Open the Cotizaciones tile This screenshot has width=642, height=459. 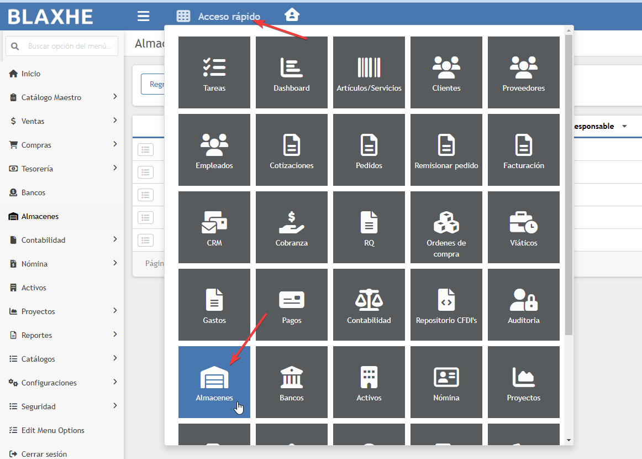pyautogui.click(x=292, y=150)
